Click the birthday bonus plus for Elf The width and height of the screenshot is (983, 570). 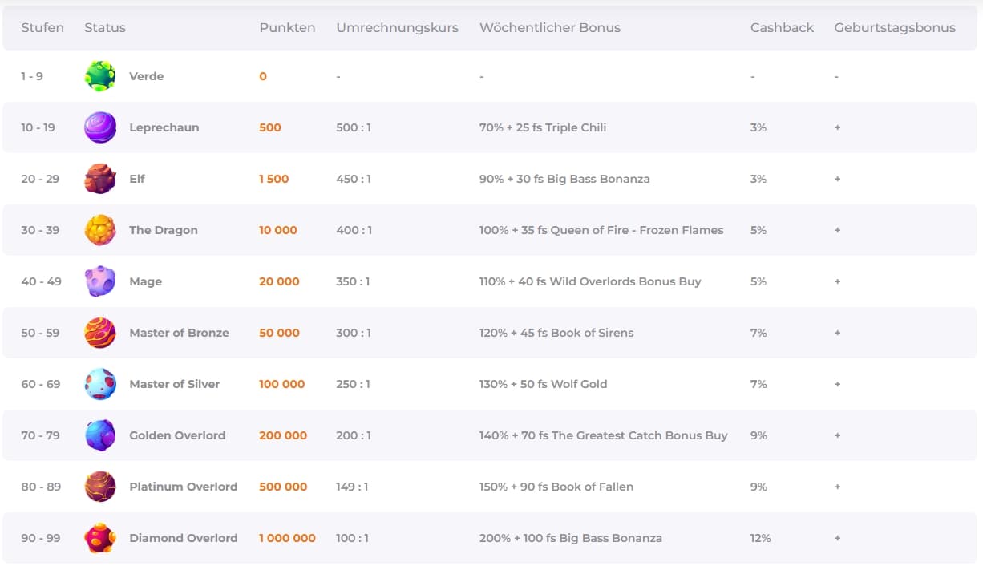pyautogui.click(x=837, y=179)
